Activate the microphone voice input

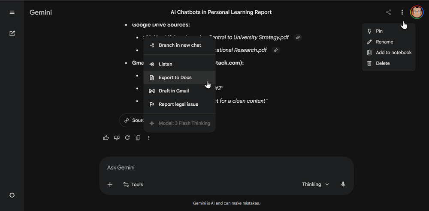point(343,184)
